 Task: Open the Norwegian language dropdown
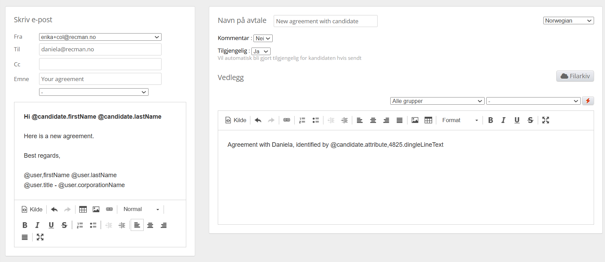click(568, 21)
